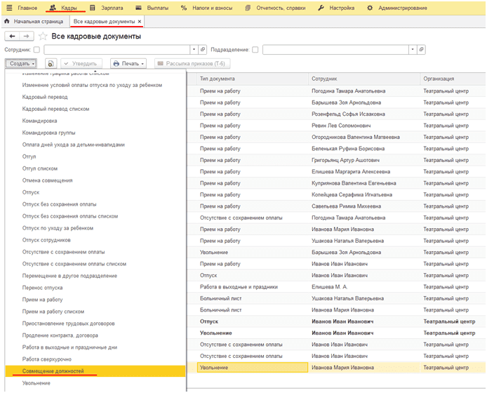Click the home icon of Начальная страница
This screenshot has height=393, width=487.
click(7, 22)
